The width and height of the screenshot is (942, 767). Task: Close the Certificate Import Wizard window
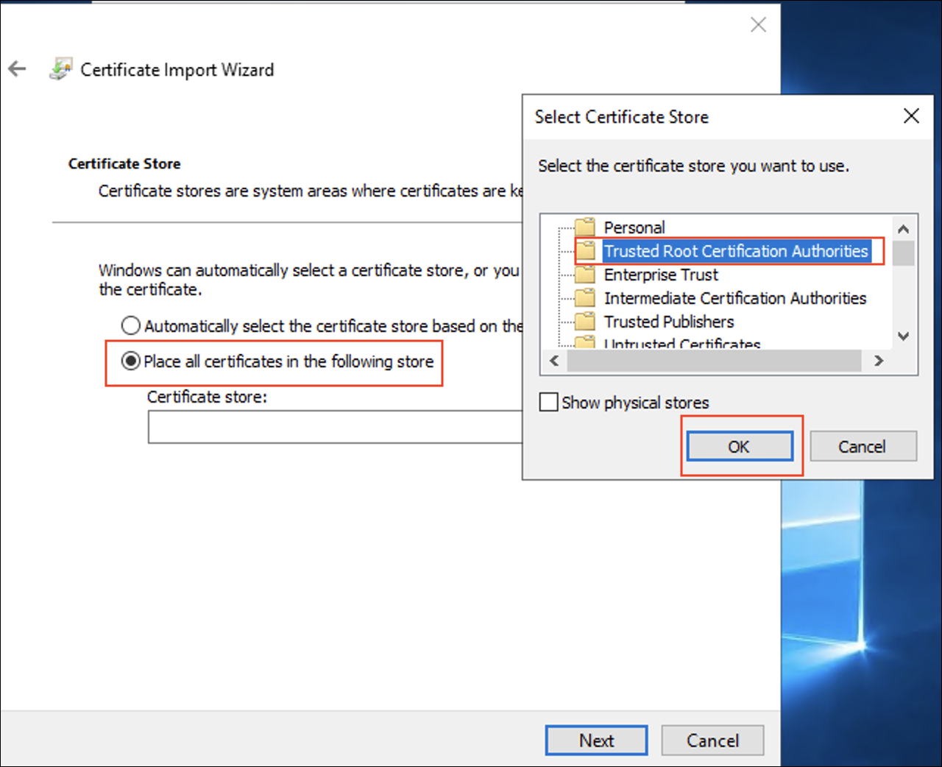coord(758,25)
